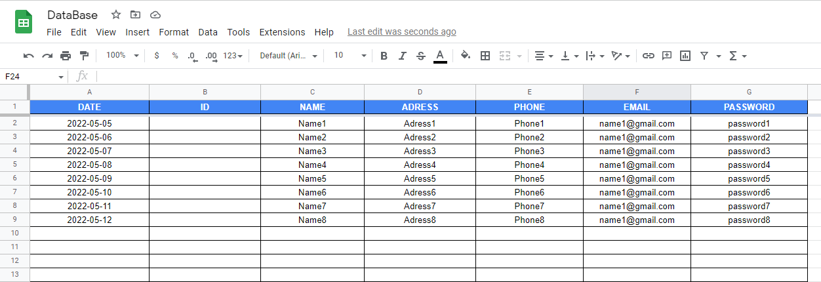Click the Print icon
Screen dimensions: 821x282
click(66, 56)
